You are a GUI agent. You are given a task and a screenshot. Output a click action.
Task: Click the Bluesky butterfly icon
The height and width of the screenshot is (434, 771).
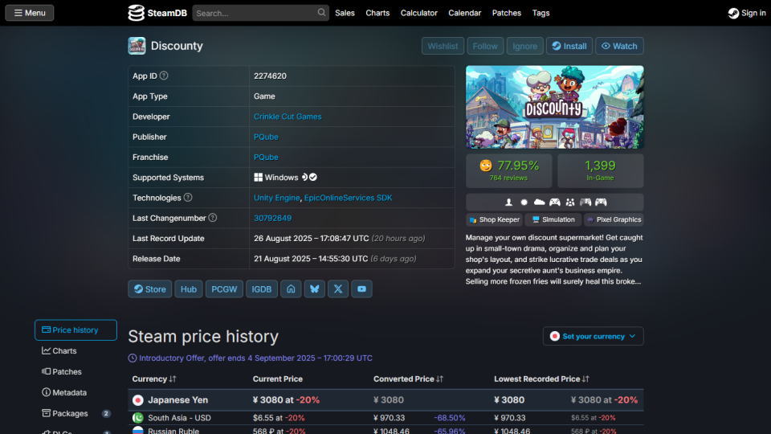315,289
